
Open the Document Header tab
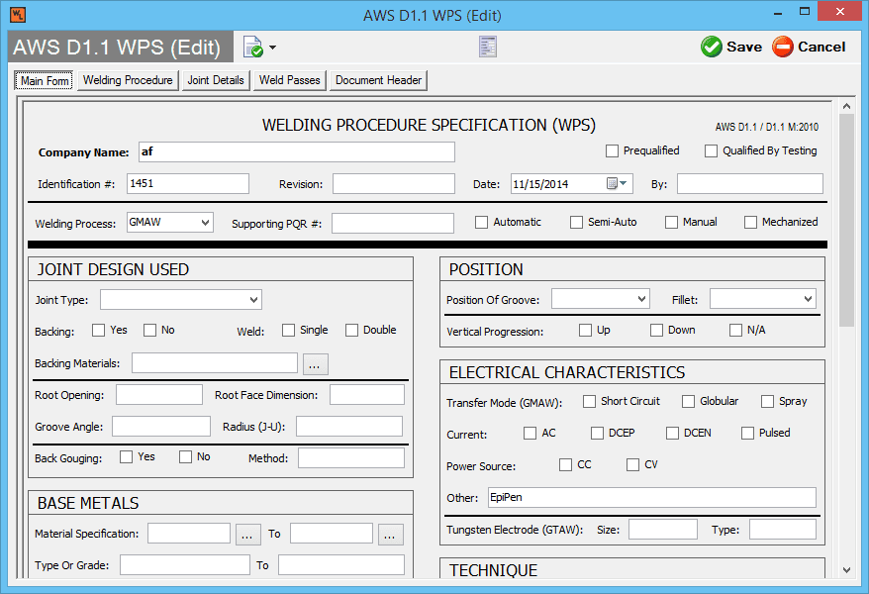tap(378, 80)
